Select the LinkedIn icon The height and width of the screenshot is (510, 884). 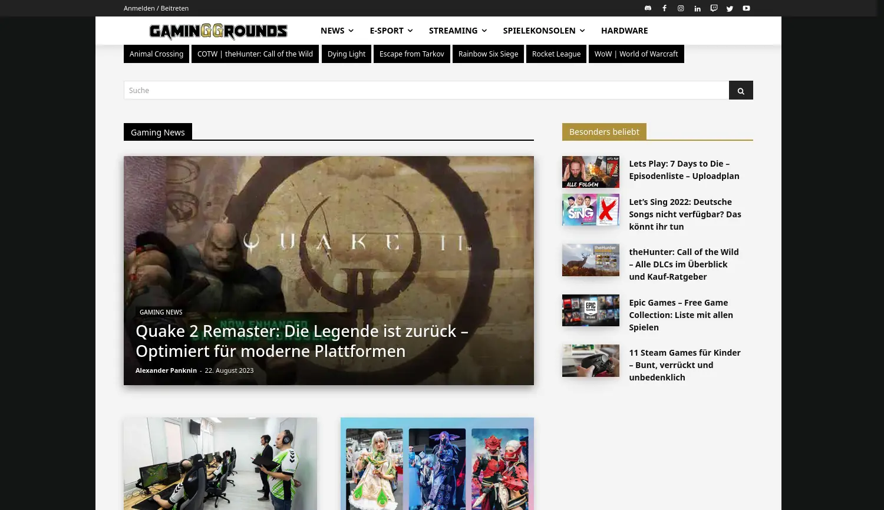pyautogui.click(x=697, y=8)
